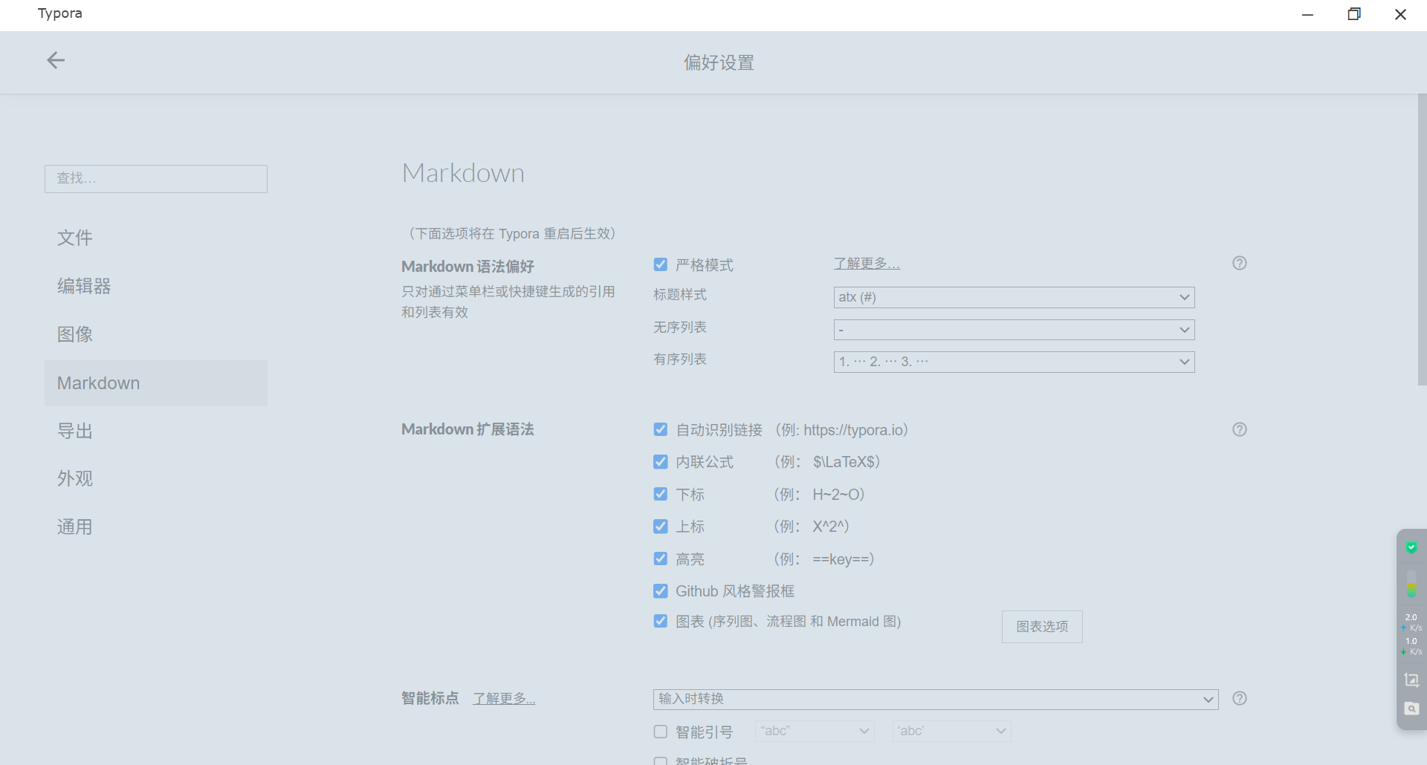1427x765 pixels.
Task: Open help icon for Markdown syntax preferences
Action: point(1239,263)
